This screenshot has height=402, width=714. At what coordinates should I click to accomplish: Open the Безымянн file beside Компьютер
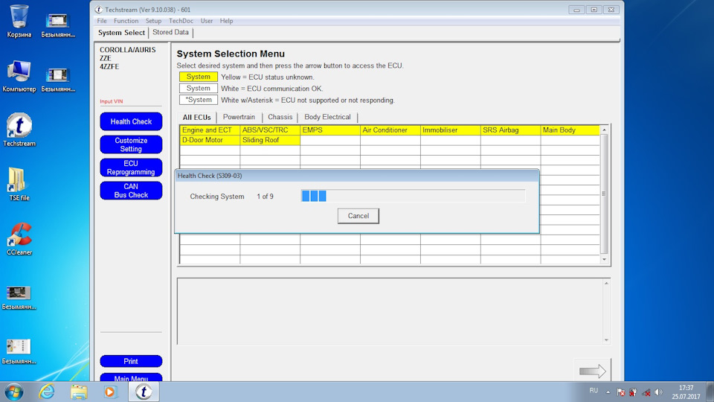point(58,80)
